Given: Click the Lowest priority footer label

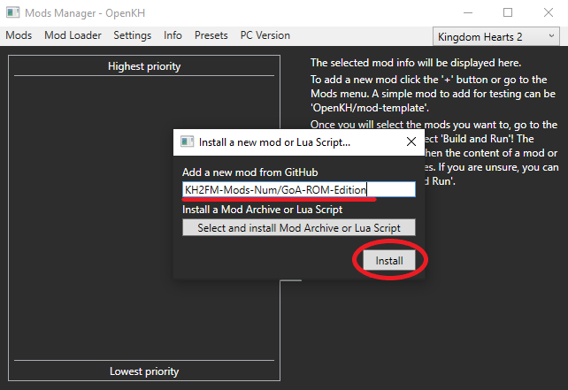Looking at the screenshot, I should click(144, 371).
